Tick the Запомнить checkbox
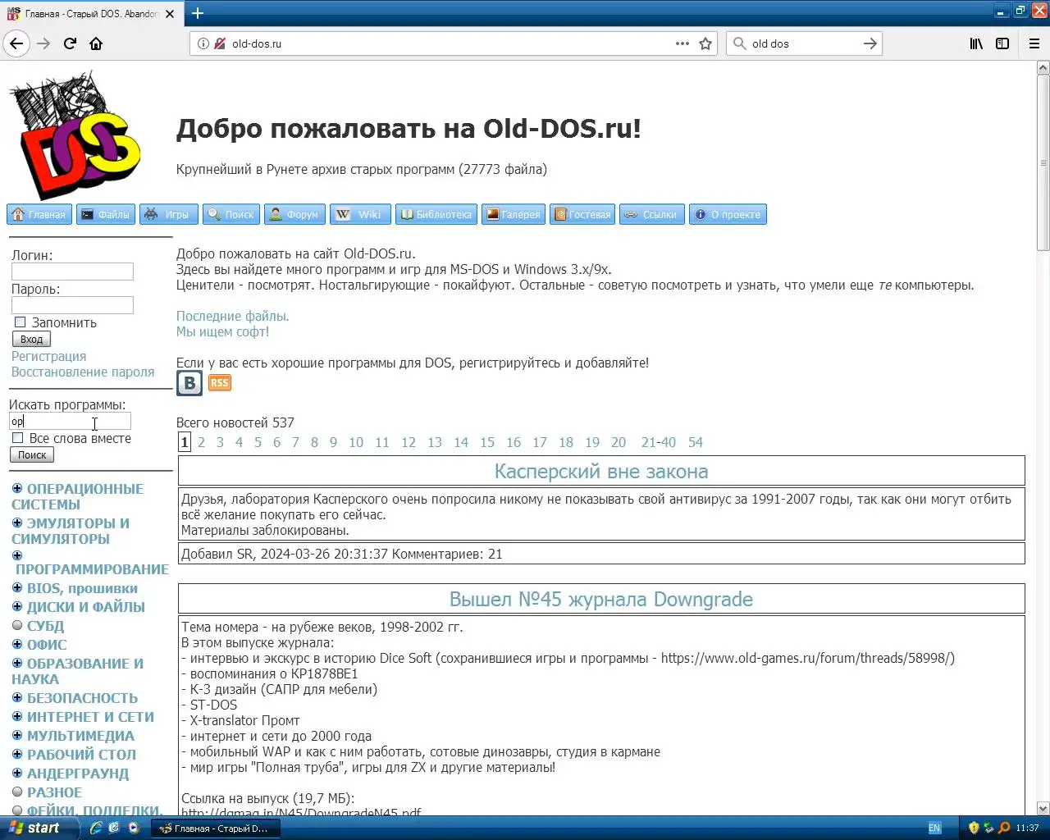1050x840 pixels. pyautogui.click(x=21, y=322)
